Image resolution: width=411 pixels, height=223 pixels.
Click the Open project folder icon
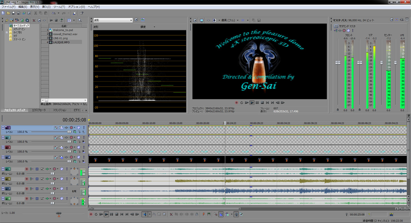[x=8, y=13]
